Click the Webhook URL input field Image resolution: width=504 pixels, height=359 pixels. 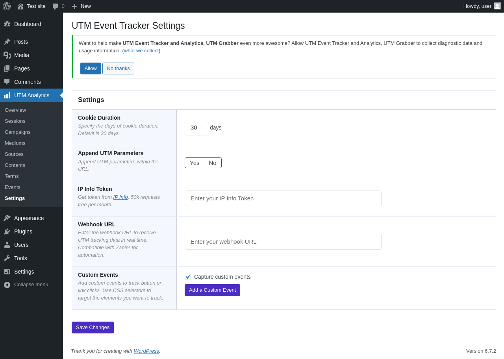click(283, 242)
